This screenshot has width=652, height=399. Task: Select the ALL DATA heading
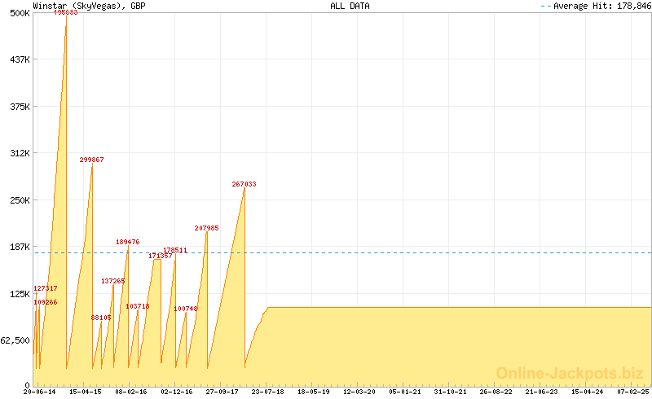point(350,5)
